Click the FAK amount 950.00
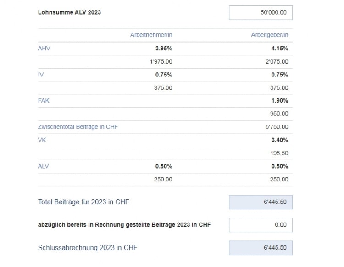This screenshot has height=267, width=344. (x=279, y=114)
